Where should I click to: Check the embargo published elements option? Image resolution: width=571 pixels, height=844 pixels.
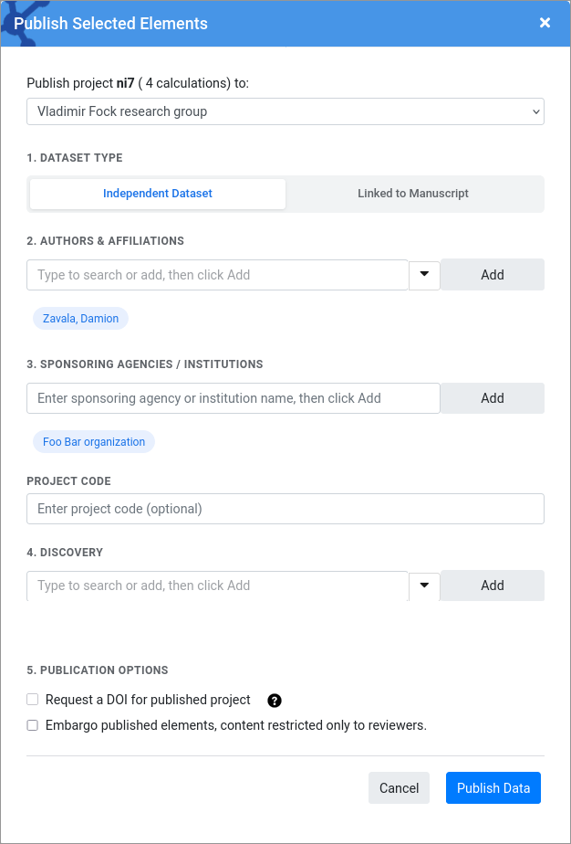point(32,724)
